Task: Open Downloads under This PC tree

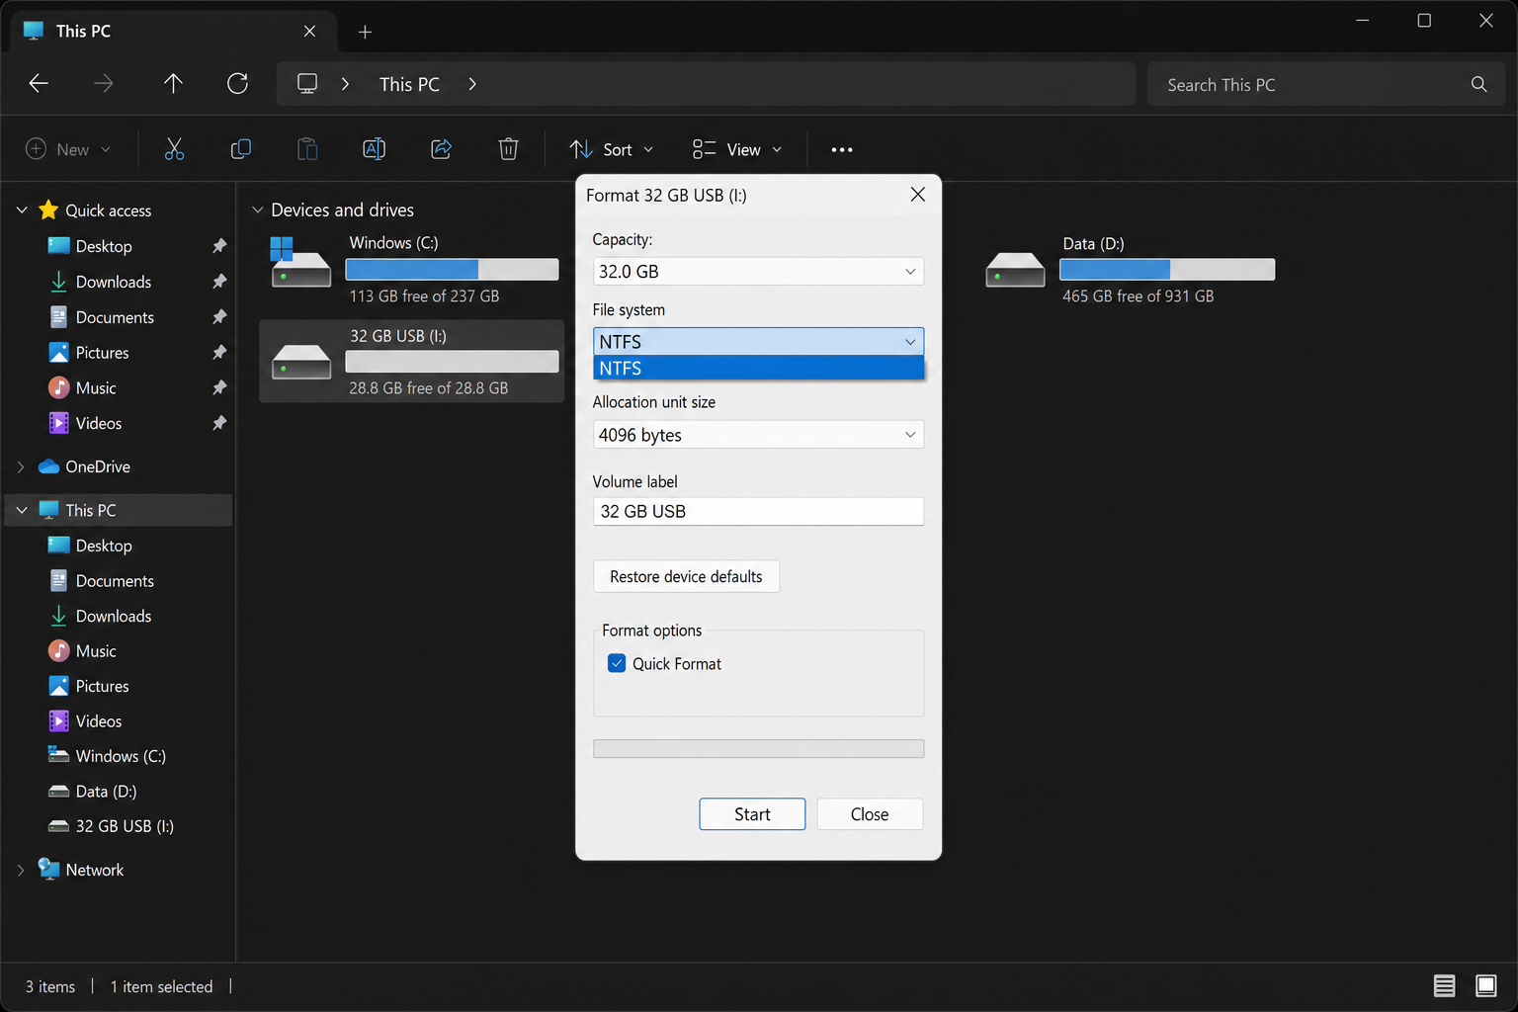Action: tap(113, 616)
